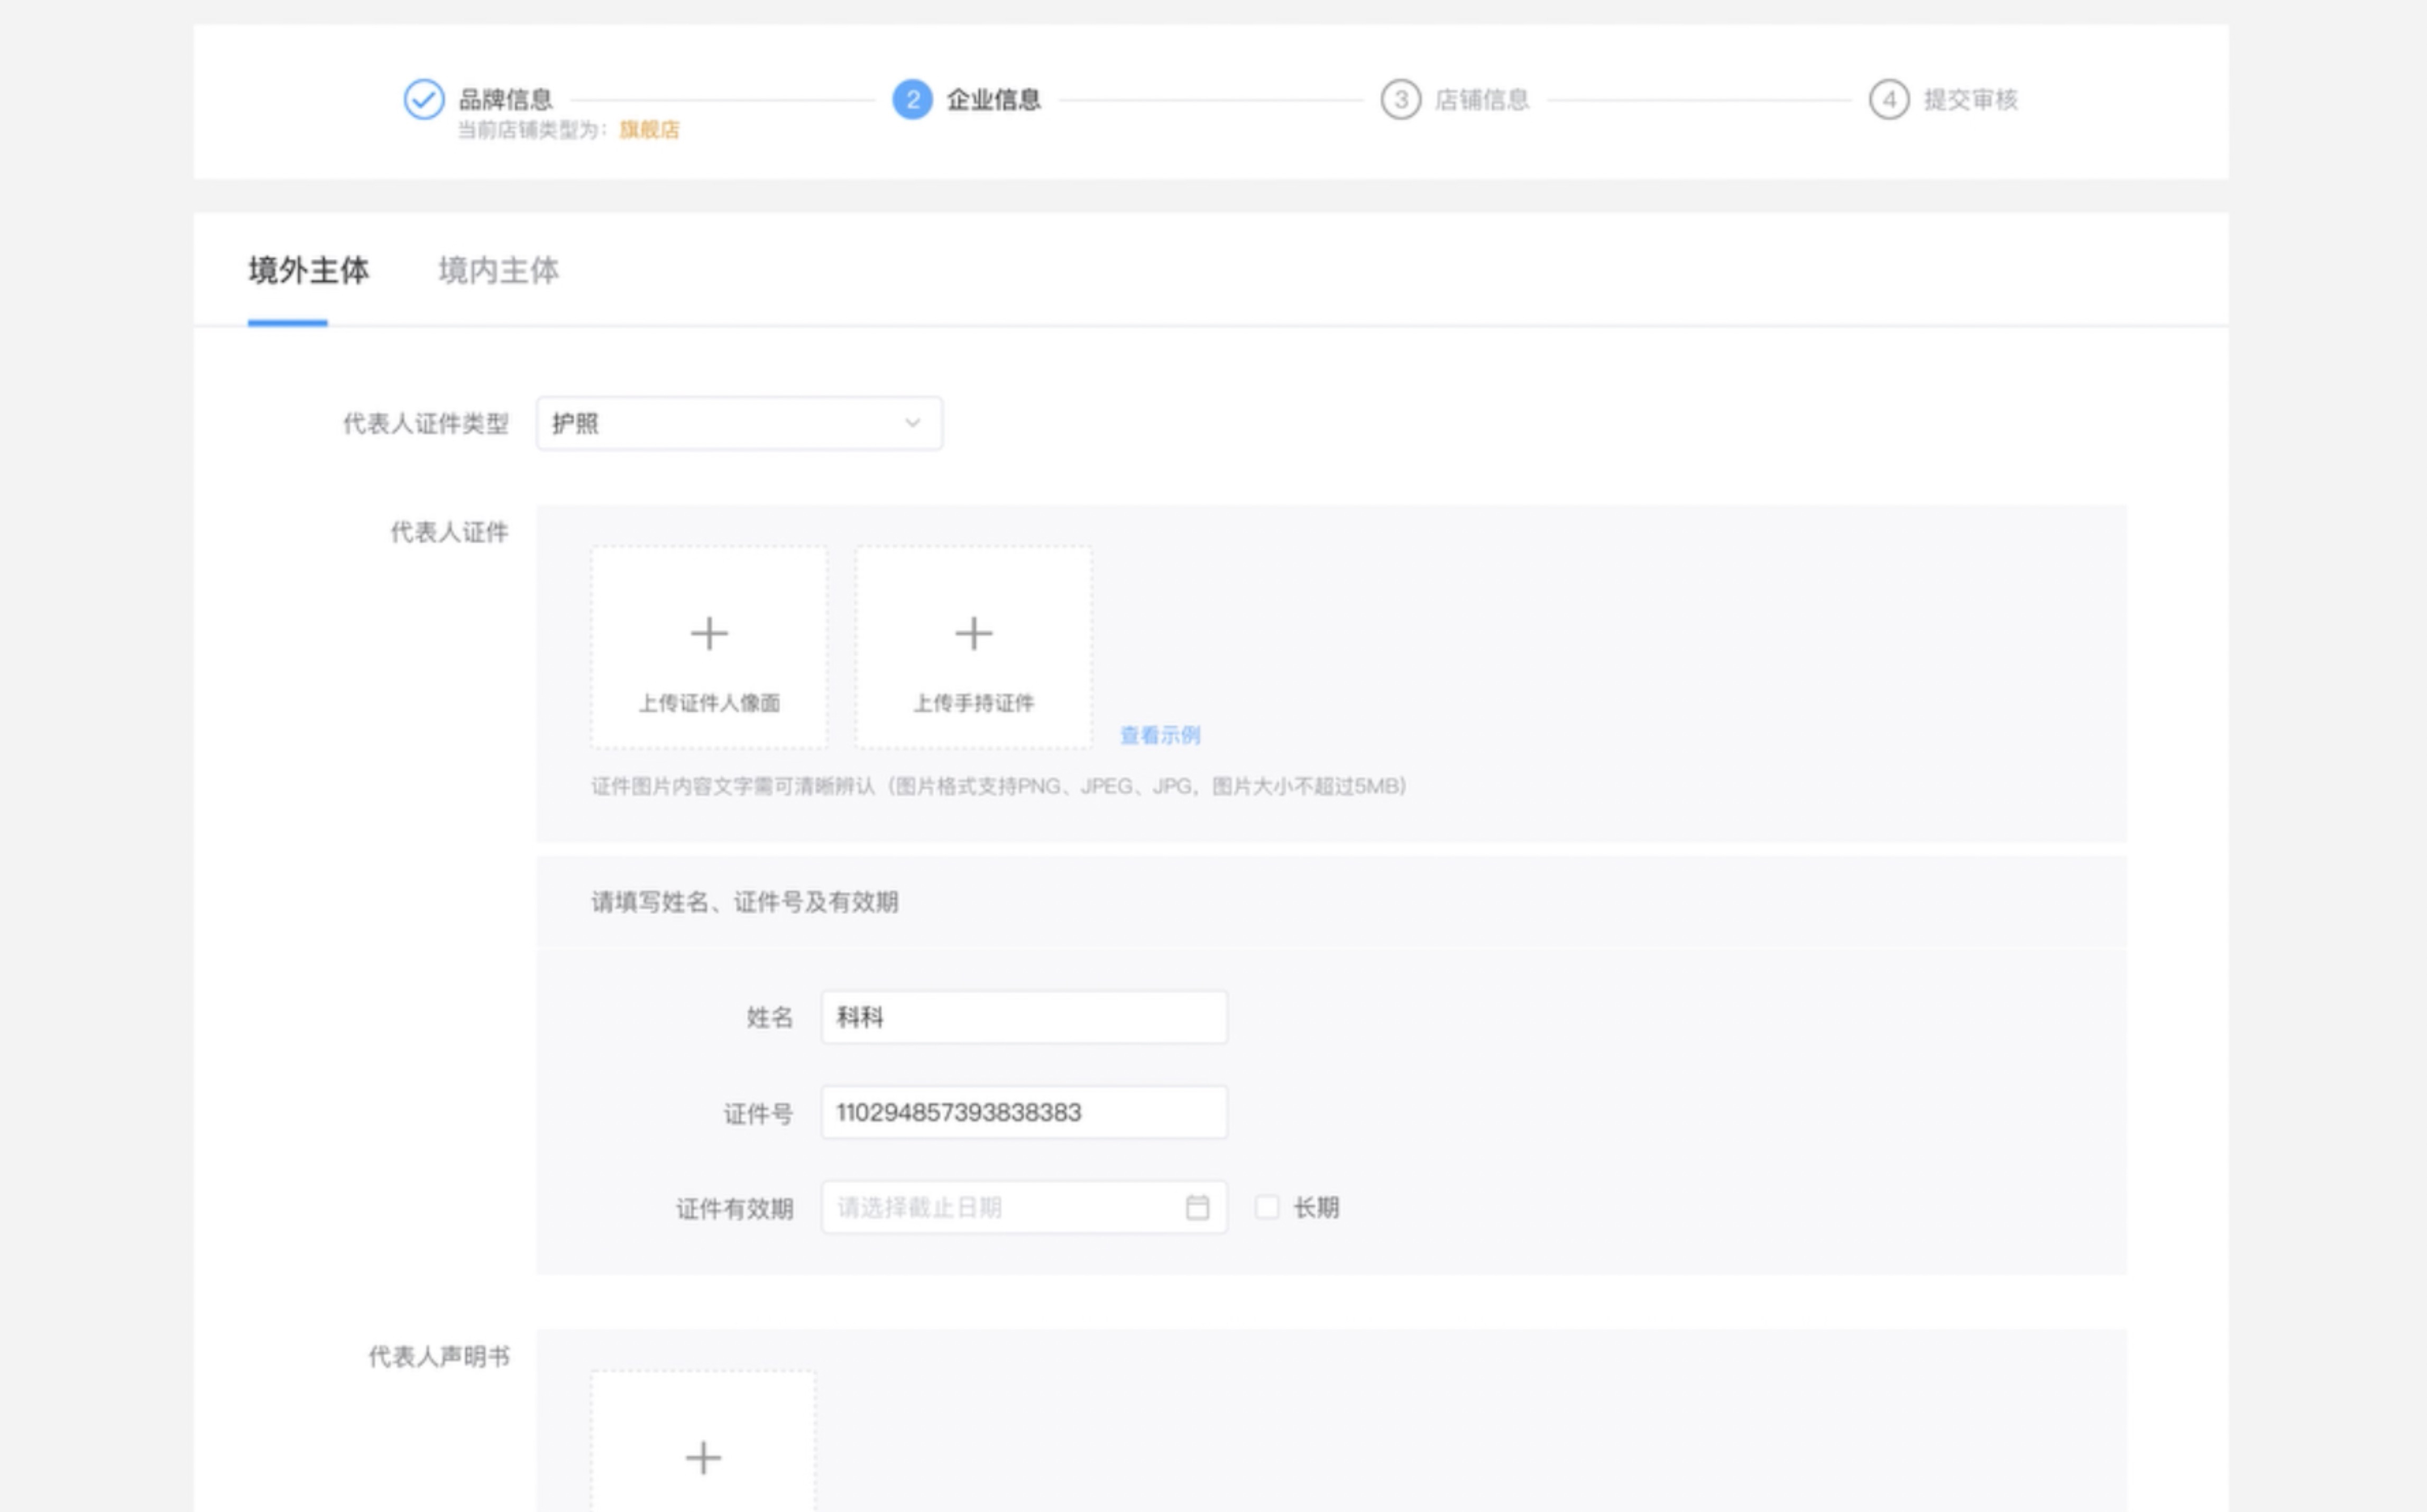2427x1512 pixels.
Task: Click plus icon to upload 证件人像面
Action: click(x=709, y=634)
